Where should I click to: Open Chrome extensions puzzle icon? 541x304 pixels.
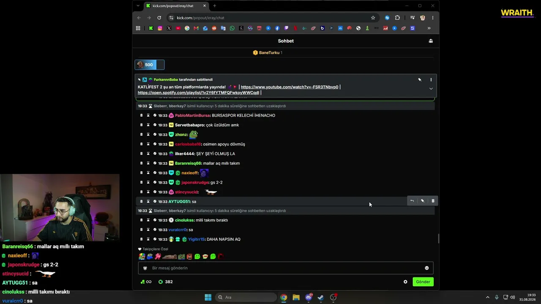pos(397,18)
